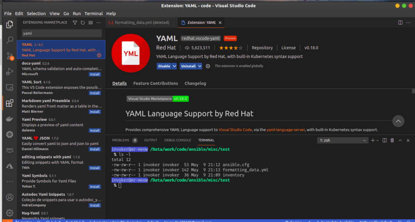
Task: Open the Explorer view in activity bar
Action: (10, 24)
